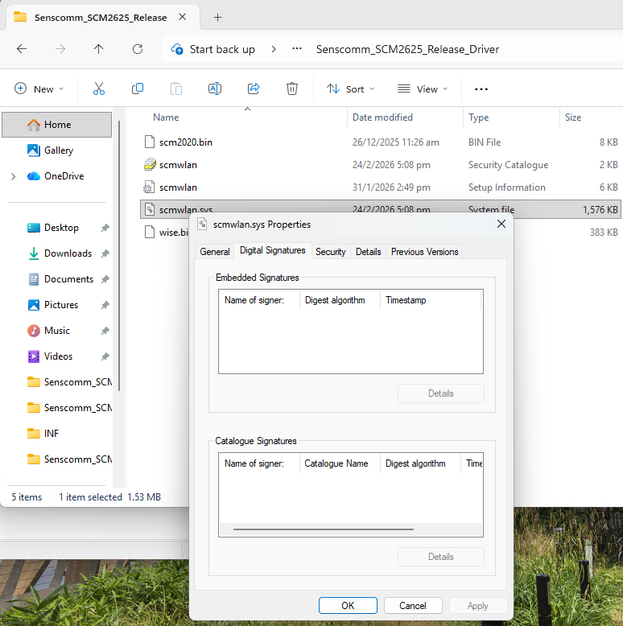Image resolution: width=623 pixels, height=626 pixels.
Task: Click the Cut scissors icon
Action: [x=99, y=89]
